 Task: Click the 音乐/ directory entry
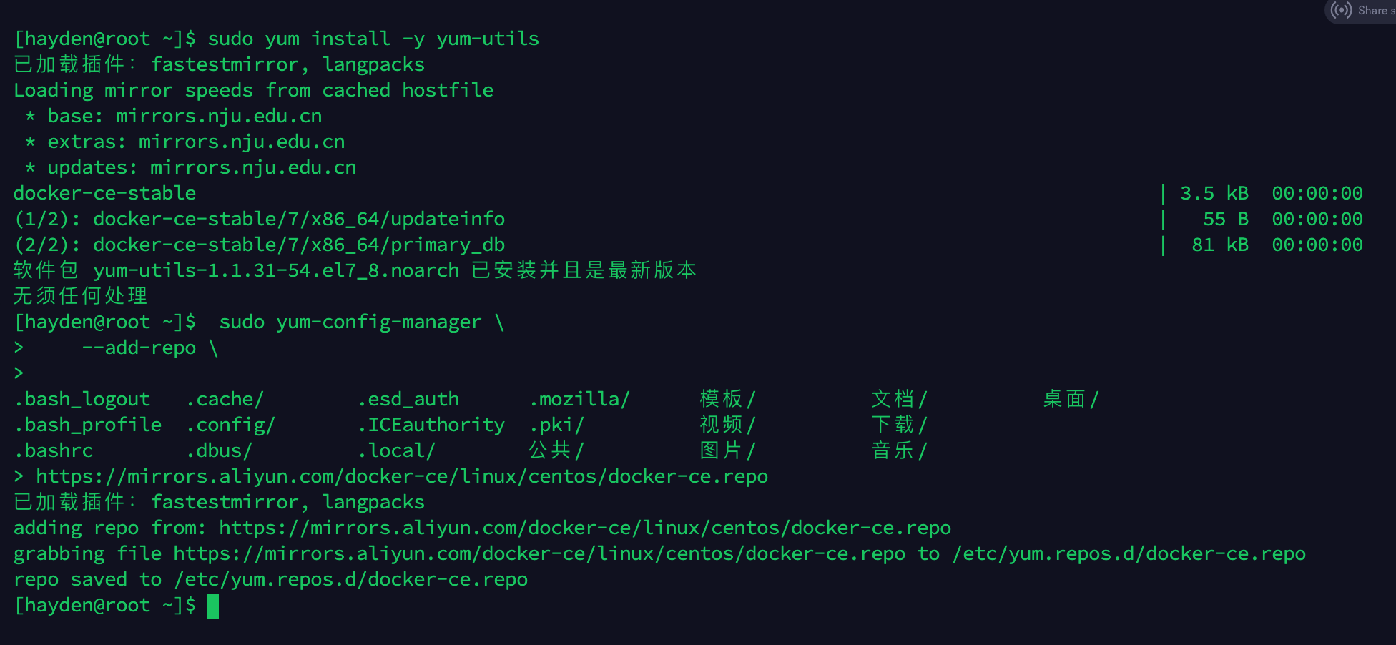898,451
